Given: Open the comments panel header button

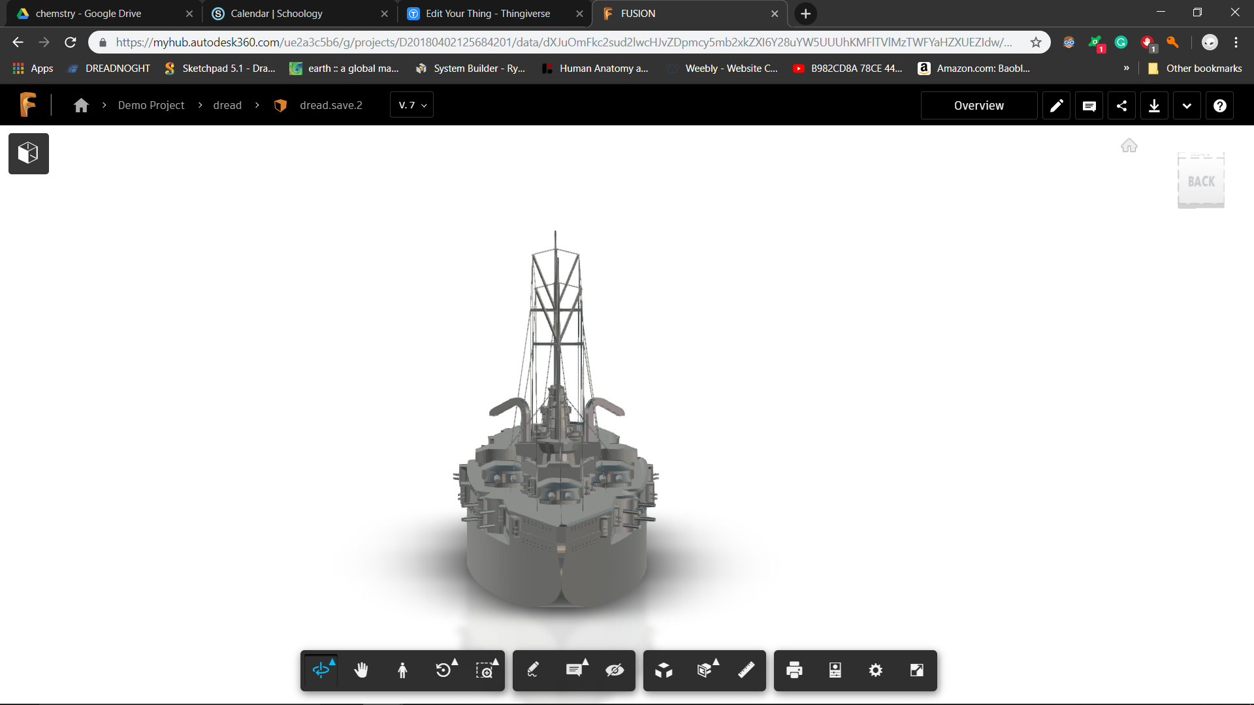Looking at the screenshot, I should 1089,106.
